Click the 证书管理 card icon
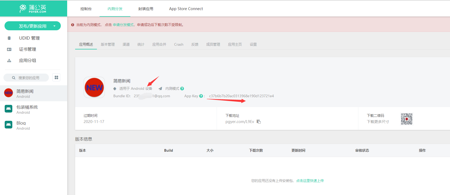Viewport: 450px width, 195px height. [x=9, y=49]
